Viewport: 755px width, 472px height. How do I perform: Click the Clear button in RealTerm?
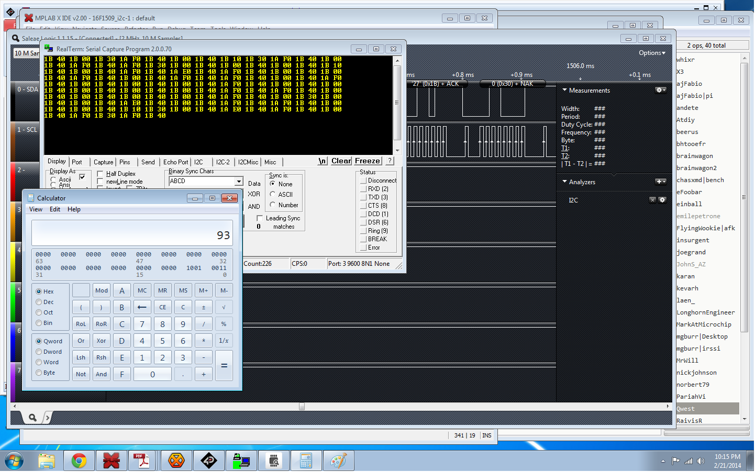pos(341,161)
